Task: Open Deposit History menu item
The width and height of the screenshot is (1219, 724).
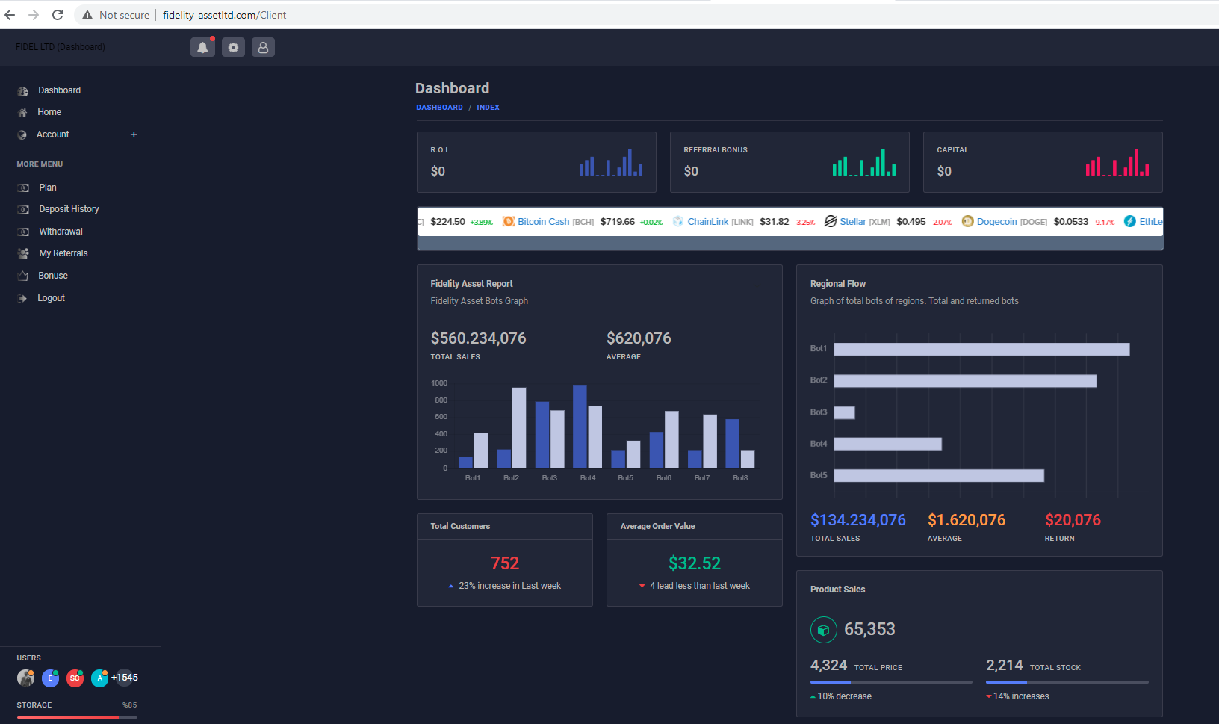Action: tap(69, 209)
